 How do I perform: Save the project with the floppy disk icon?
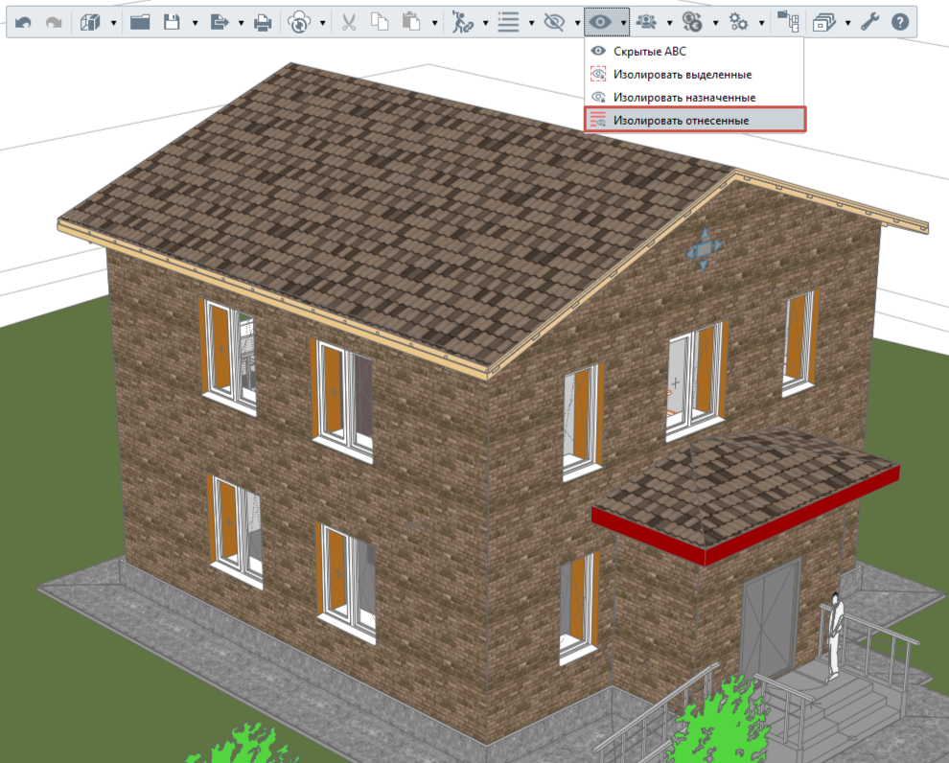(x=172, y=23)
